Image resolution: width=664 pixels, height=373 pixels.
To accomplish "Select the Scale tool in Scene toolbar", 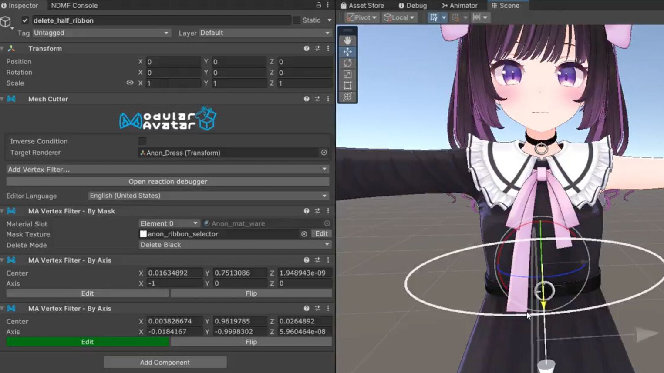I will (347, 74).
